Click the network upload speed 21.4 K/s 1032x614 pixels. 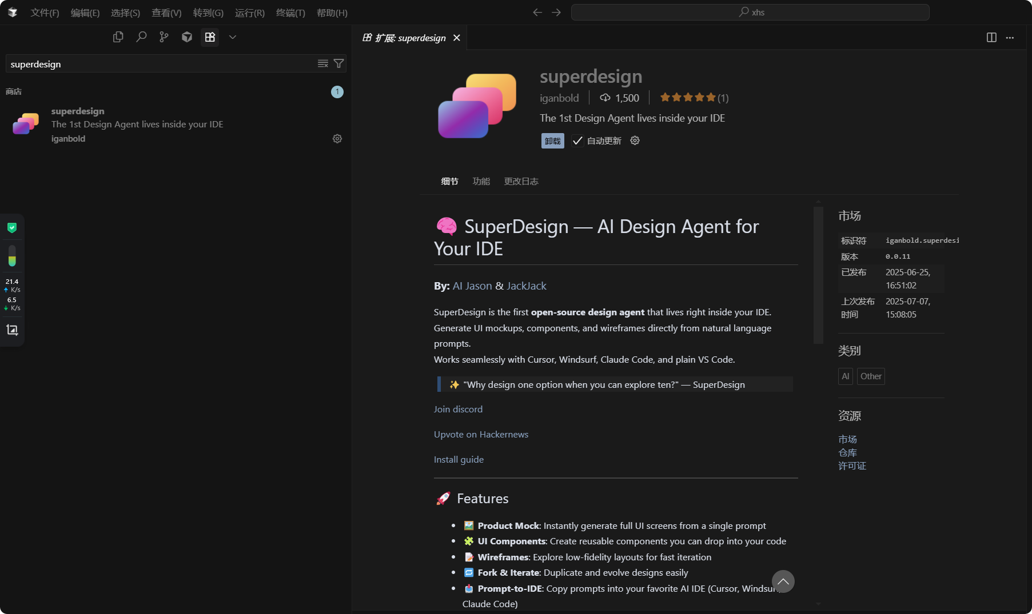tap(12, 286)
